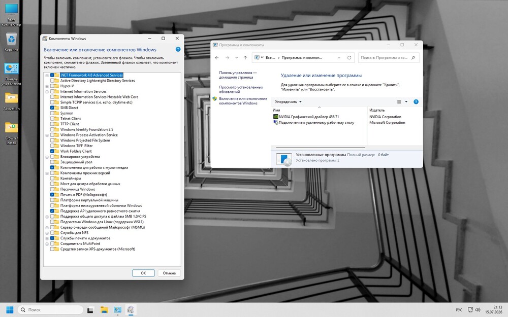Click the shield icon beside Включение или отключение

click(214, 99)
